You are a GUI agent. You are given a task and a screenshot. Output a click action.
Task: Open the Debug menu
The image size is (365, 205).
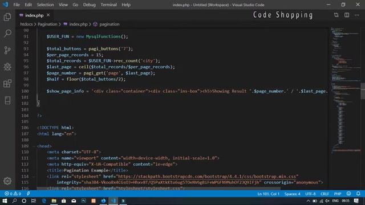point(89,5)
